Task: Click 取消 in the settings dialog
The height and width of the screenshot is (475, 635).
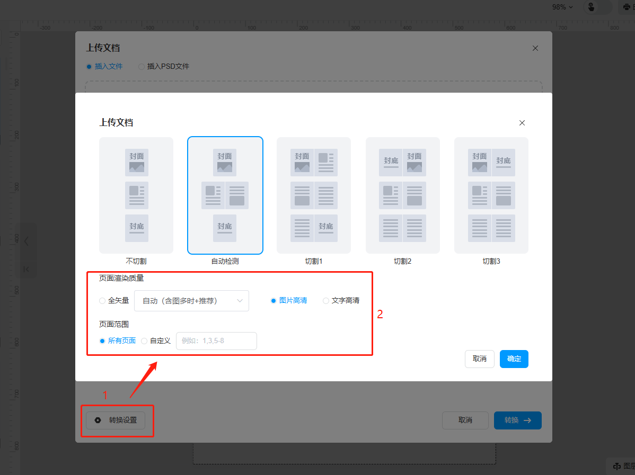Action: (479, 359)
